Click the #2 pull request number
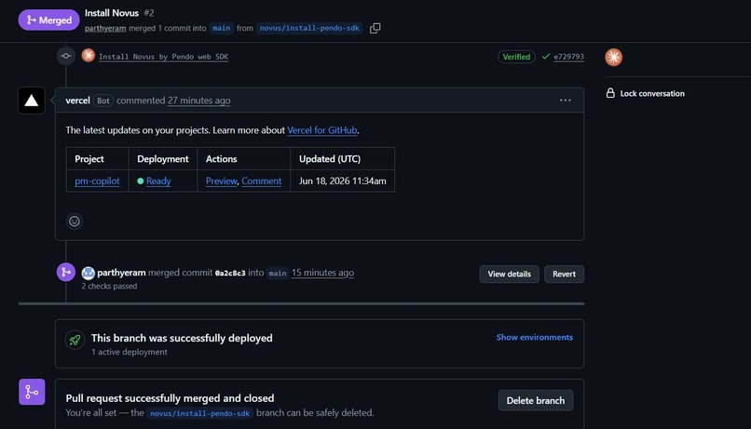 (x=149, y=13)
